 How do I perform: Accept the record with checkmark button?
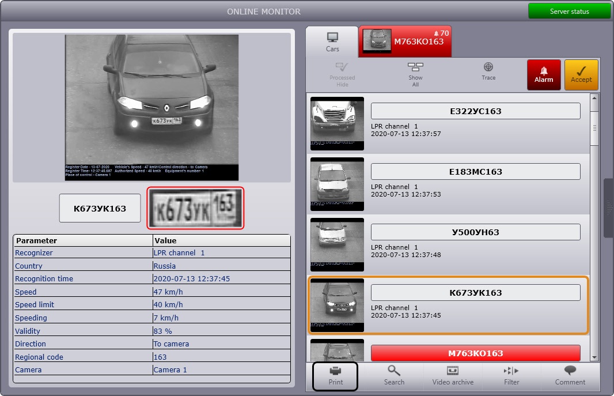click(581, 75)
